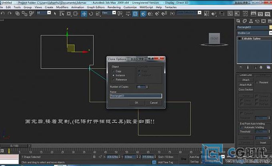Activate the Select and Link tool
The width and height of the screenshot is (272, 166).
(x=18, y=13)
